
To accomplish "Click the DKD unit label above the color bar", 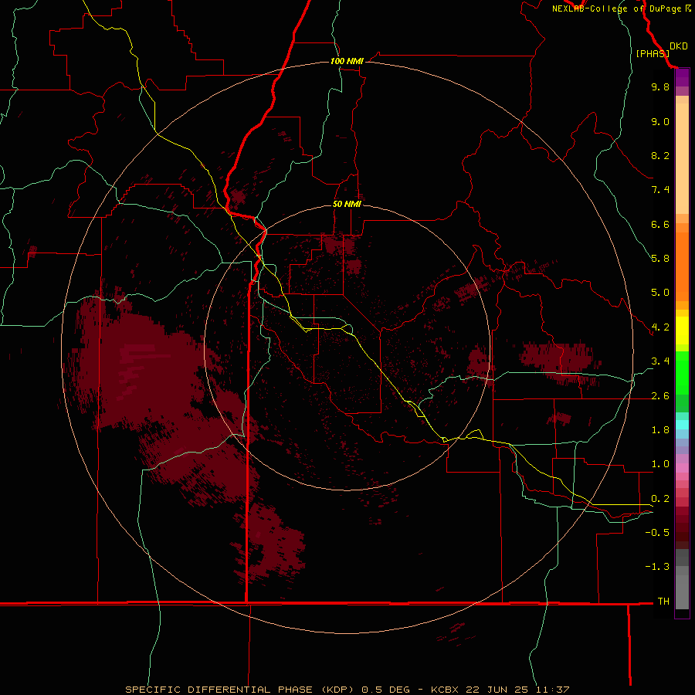I will click(679, 46).
